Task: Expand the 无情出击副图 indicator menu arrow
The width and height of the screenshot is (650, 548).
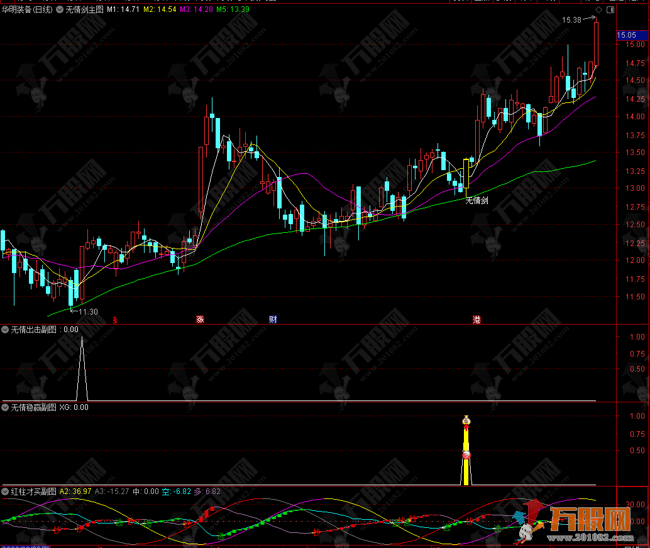Action: point(6,329)
